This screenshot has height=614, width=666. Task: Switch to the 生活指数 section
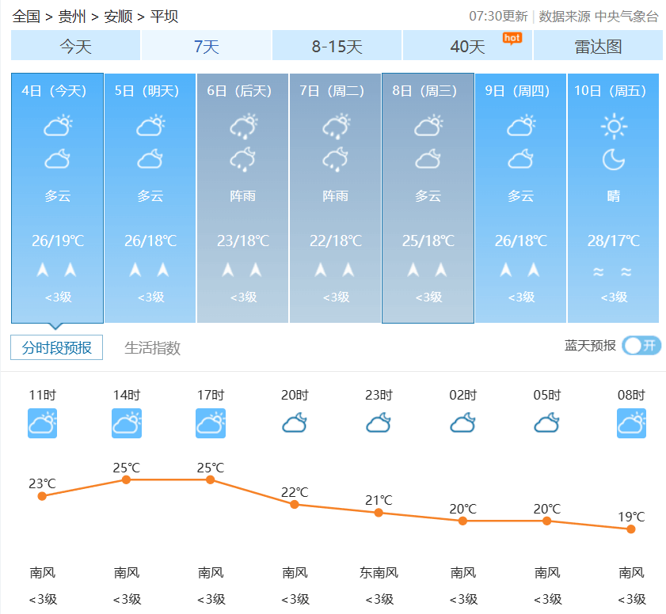coord(152,348)
